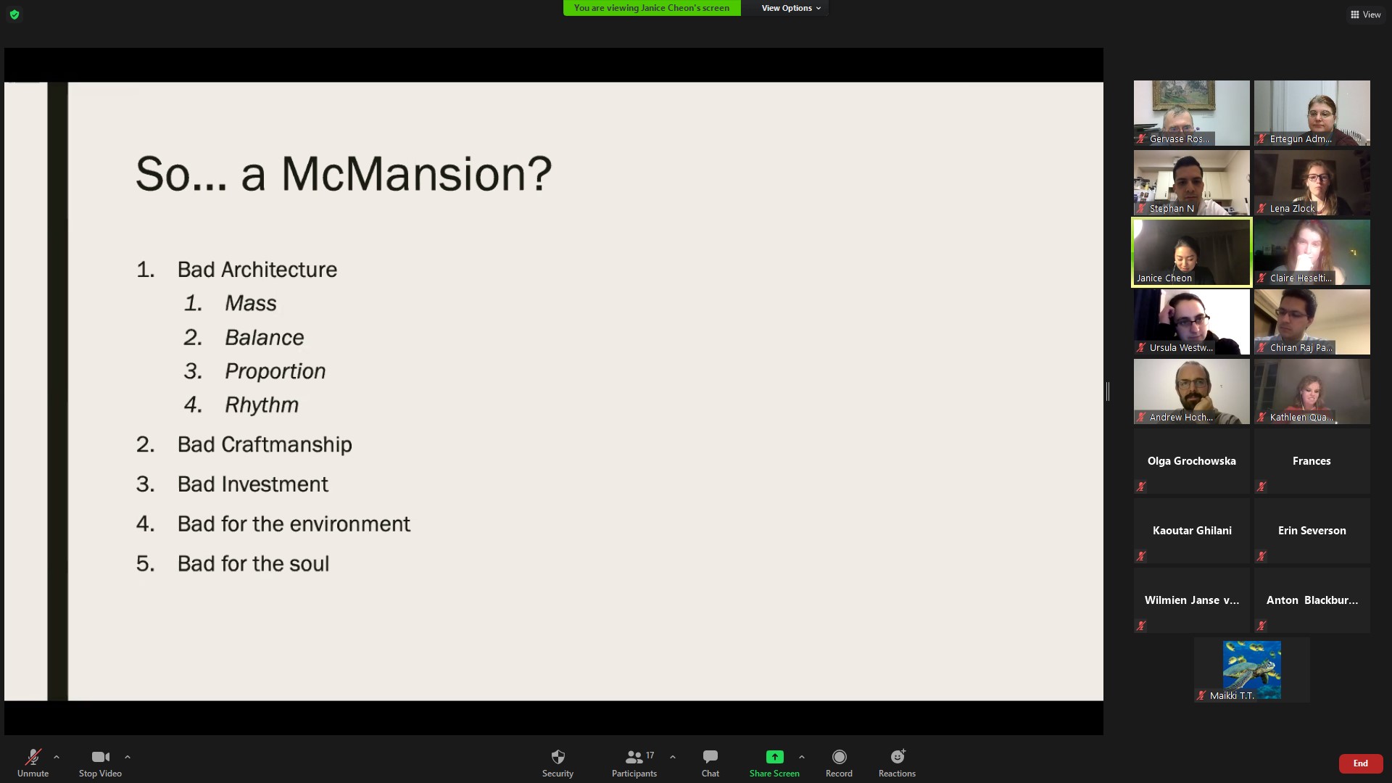This screenshot has height=783, width=1392.
Task: Select Chiran Raj Pa... video thumbnail
Action: (1312, 322)
